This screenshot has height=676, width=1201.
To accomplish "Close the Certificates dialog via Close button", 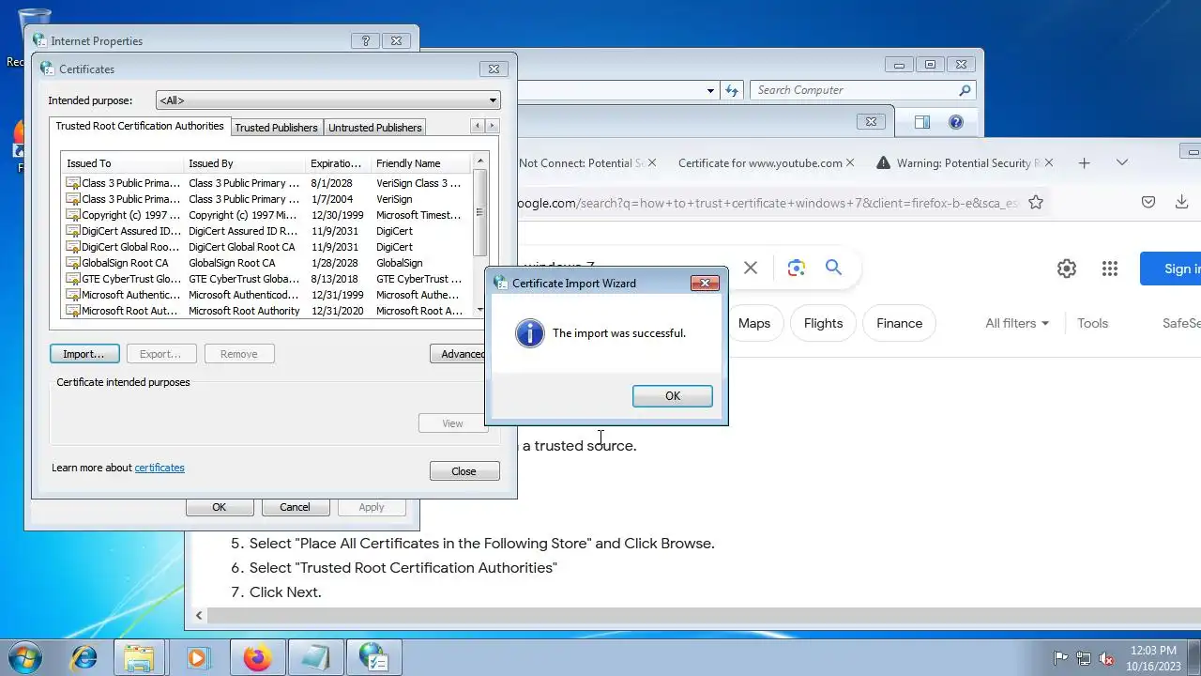I will click(464, 471).
